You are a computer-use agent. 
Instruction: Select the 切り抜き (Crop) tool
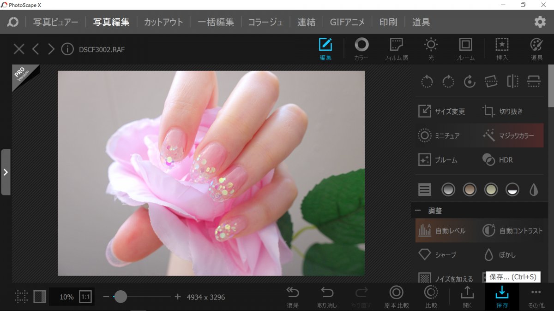click(502, 111)
